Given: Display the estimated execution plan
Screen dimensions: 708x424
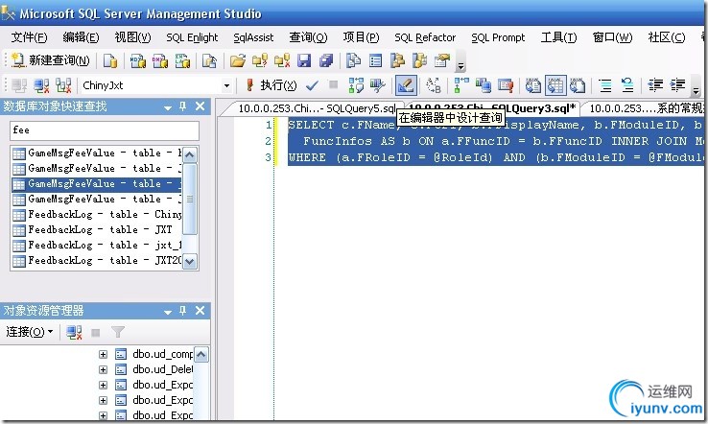Looking at the screenshot, I should click(356, 85).
